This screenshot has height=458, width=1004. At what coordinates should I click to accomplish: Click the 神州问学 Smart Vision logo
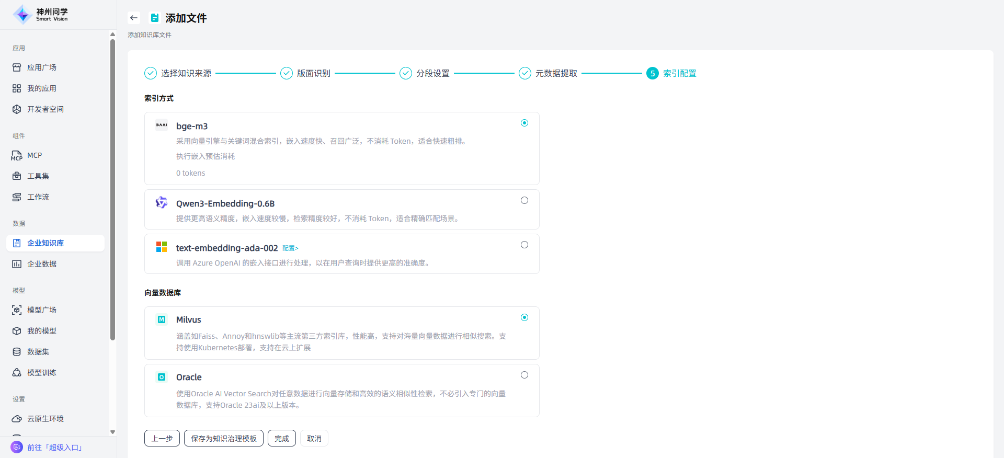coord(41,15)
